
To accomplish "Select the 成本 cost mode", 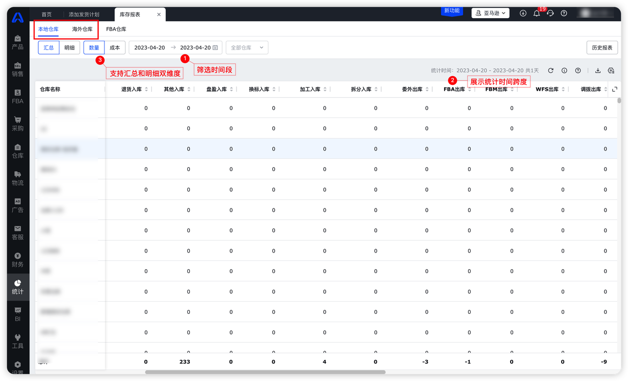I will (115, 48).
